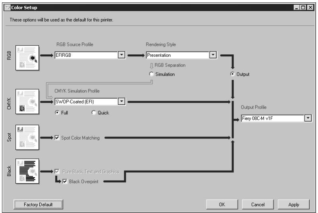Toggle the Spot Color Matching checkbox
This screenshot has width=318, height=213.
pyautogui.click(x=57, y=138)
